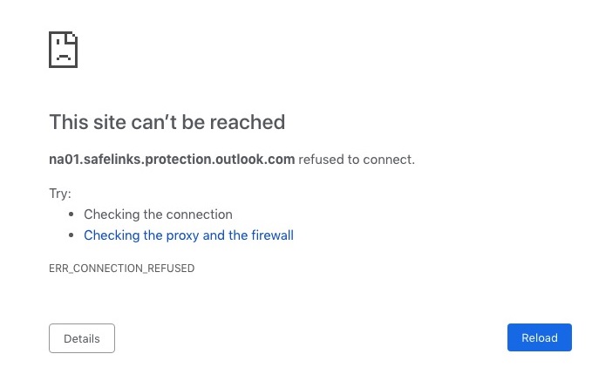Screen dimensions: 592x388
Task: Click the bullet beside 'Checking the connection'
Action: click(x=71, y=214)
